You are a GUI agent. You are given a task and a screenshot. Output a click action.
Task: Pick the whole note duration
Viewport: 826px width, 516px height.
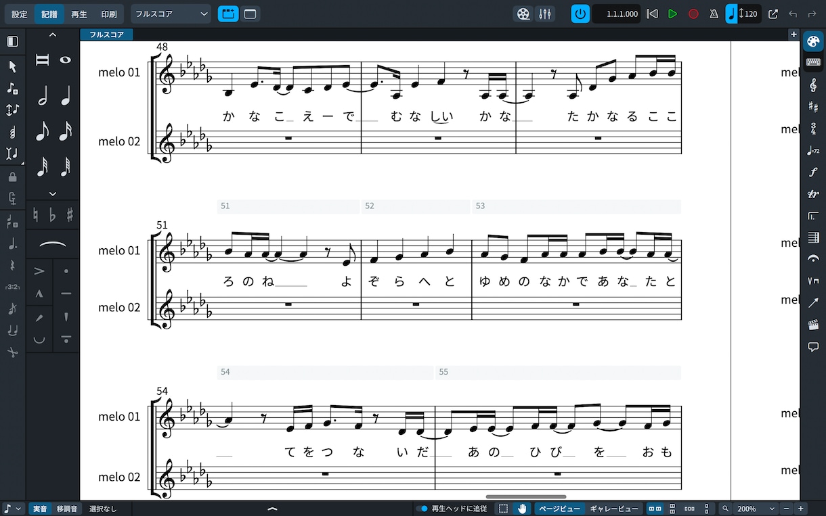[x=66, y=60]
